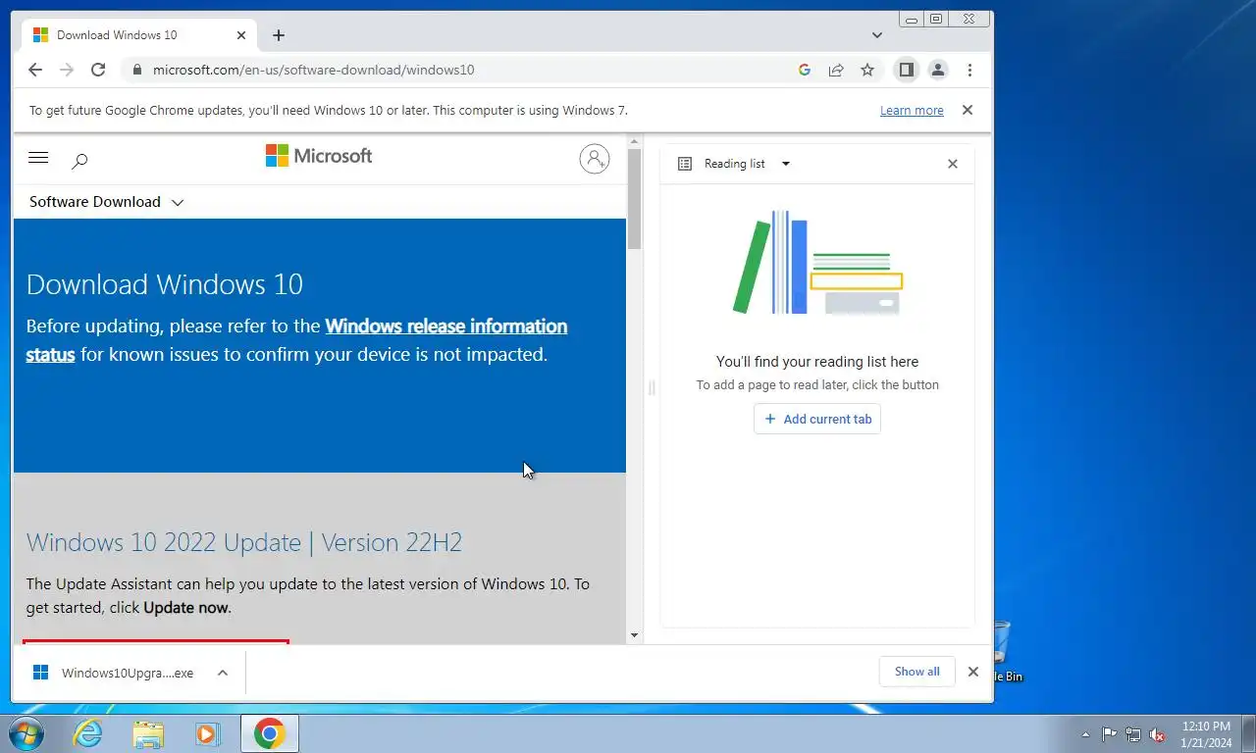Click the forward navigation arrow

(x=67, y=70)
